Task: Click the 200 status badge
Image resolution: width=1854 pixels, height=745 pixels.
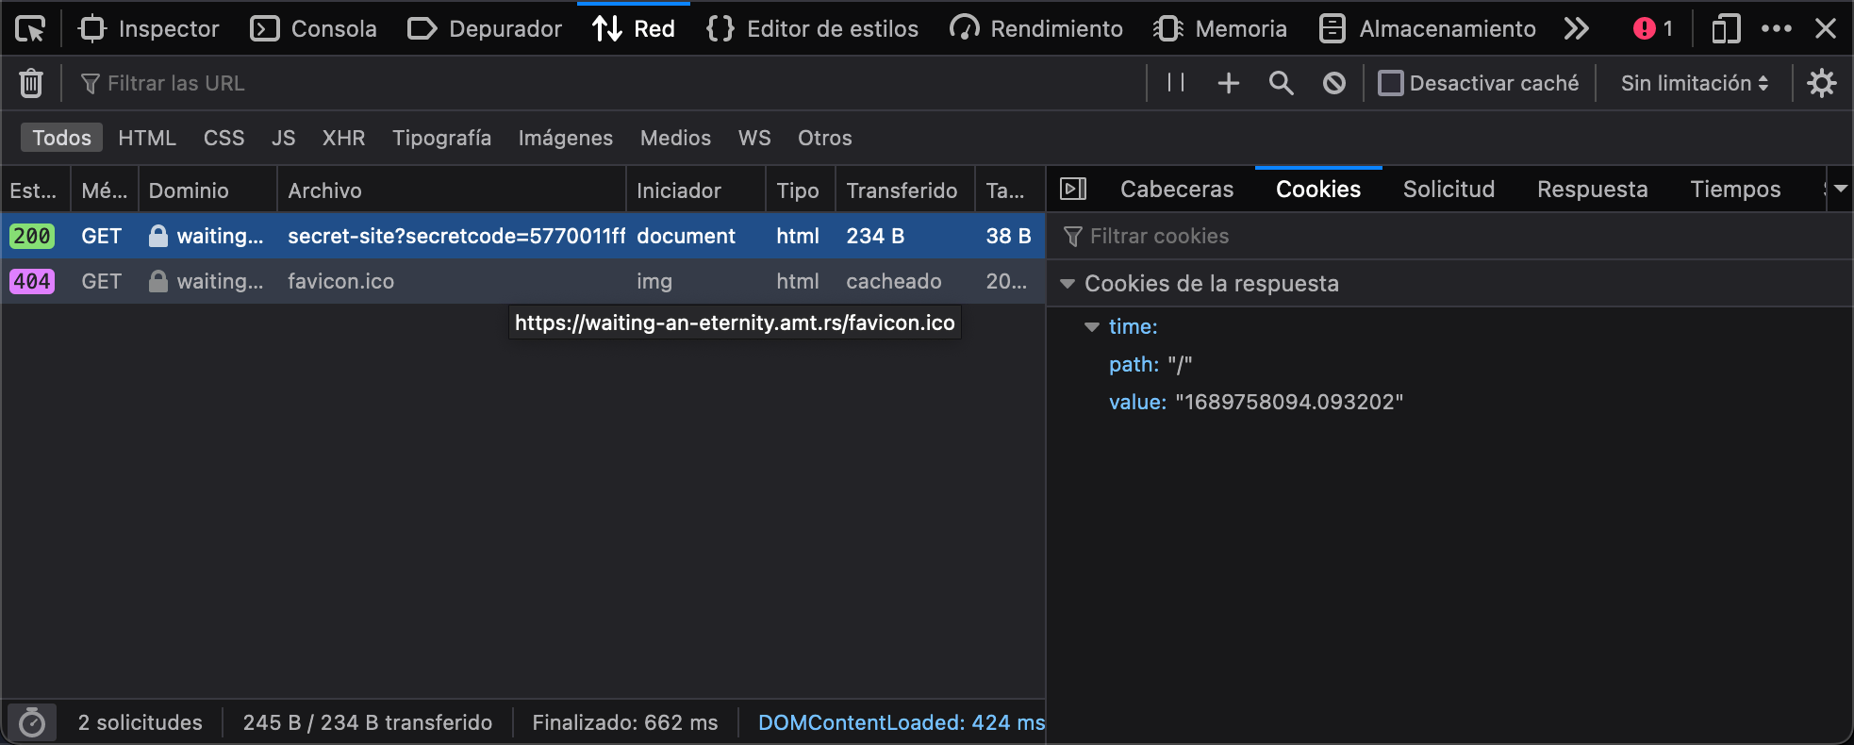Action: (x=32, y=236)
